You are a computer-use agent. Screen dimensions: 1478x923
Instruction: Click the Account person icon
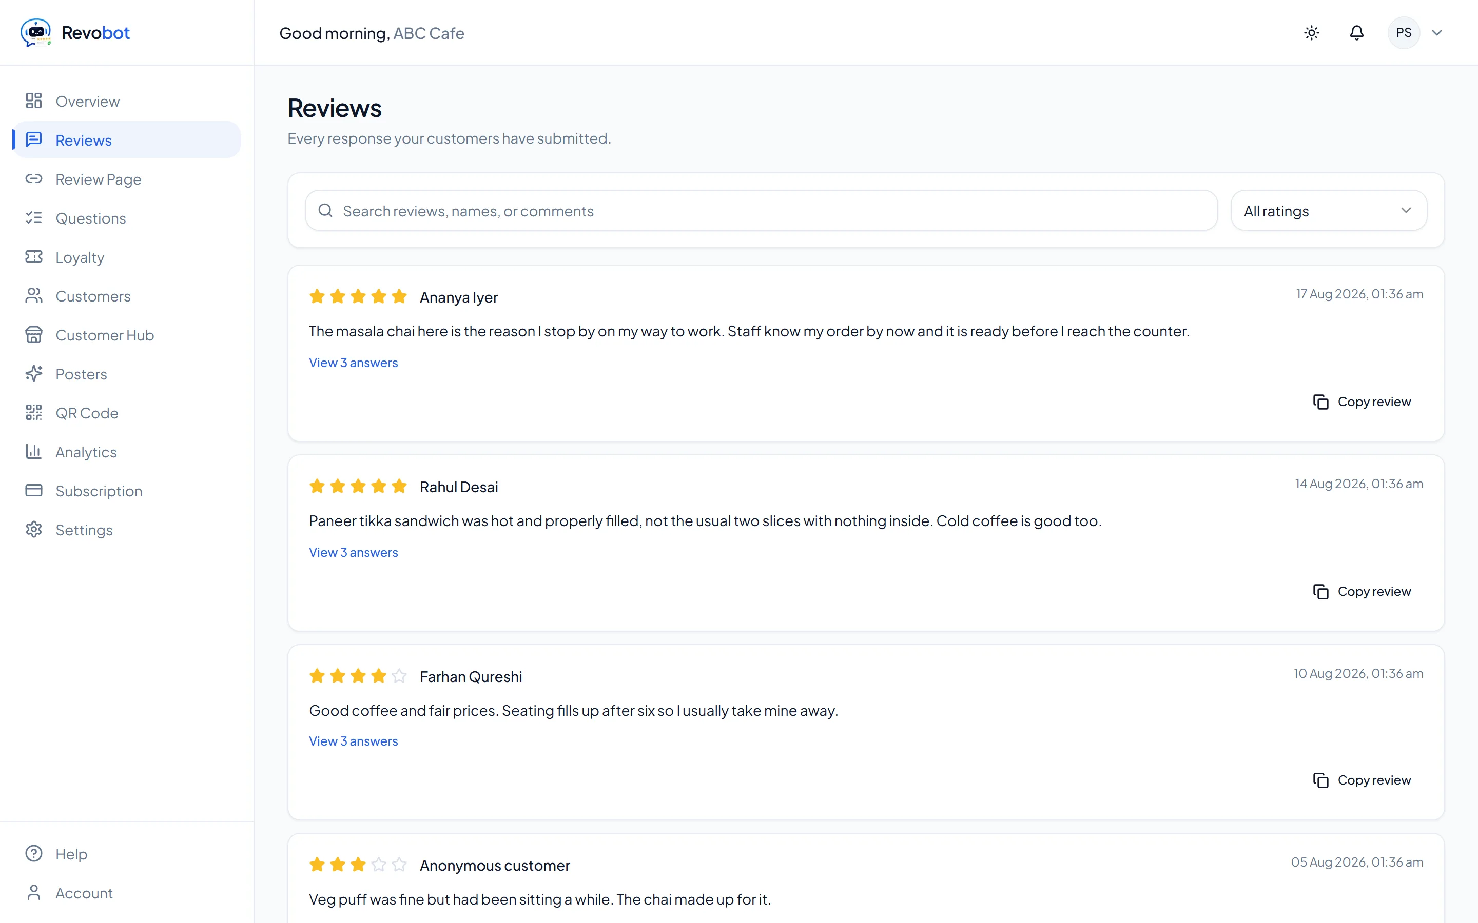(x=34, y=892)
